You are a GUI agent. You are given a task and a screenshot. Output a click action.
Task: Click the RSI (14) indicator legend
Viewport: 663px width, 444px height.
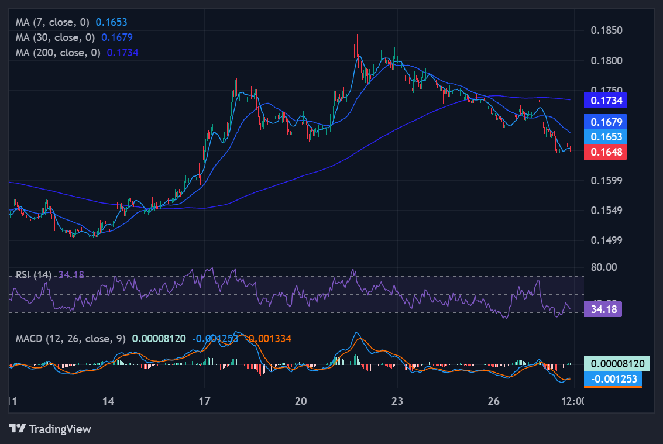[34, 276]
